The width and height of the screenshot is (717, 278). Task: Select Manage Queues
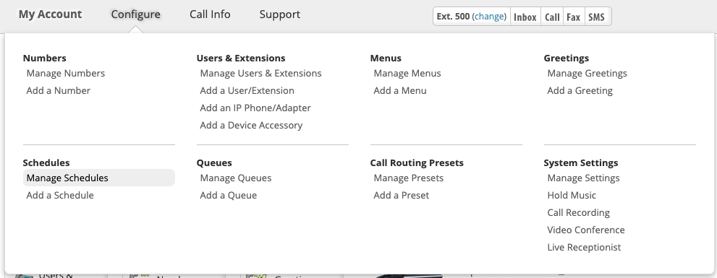(x=235, y=178)
